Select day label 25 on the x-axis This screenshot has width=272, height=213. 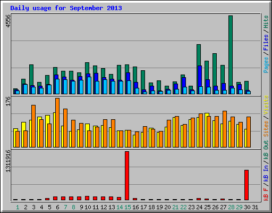pyautogui.click(x=207, y=207)
